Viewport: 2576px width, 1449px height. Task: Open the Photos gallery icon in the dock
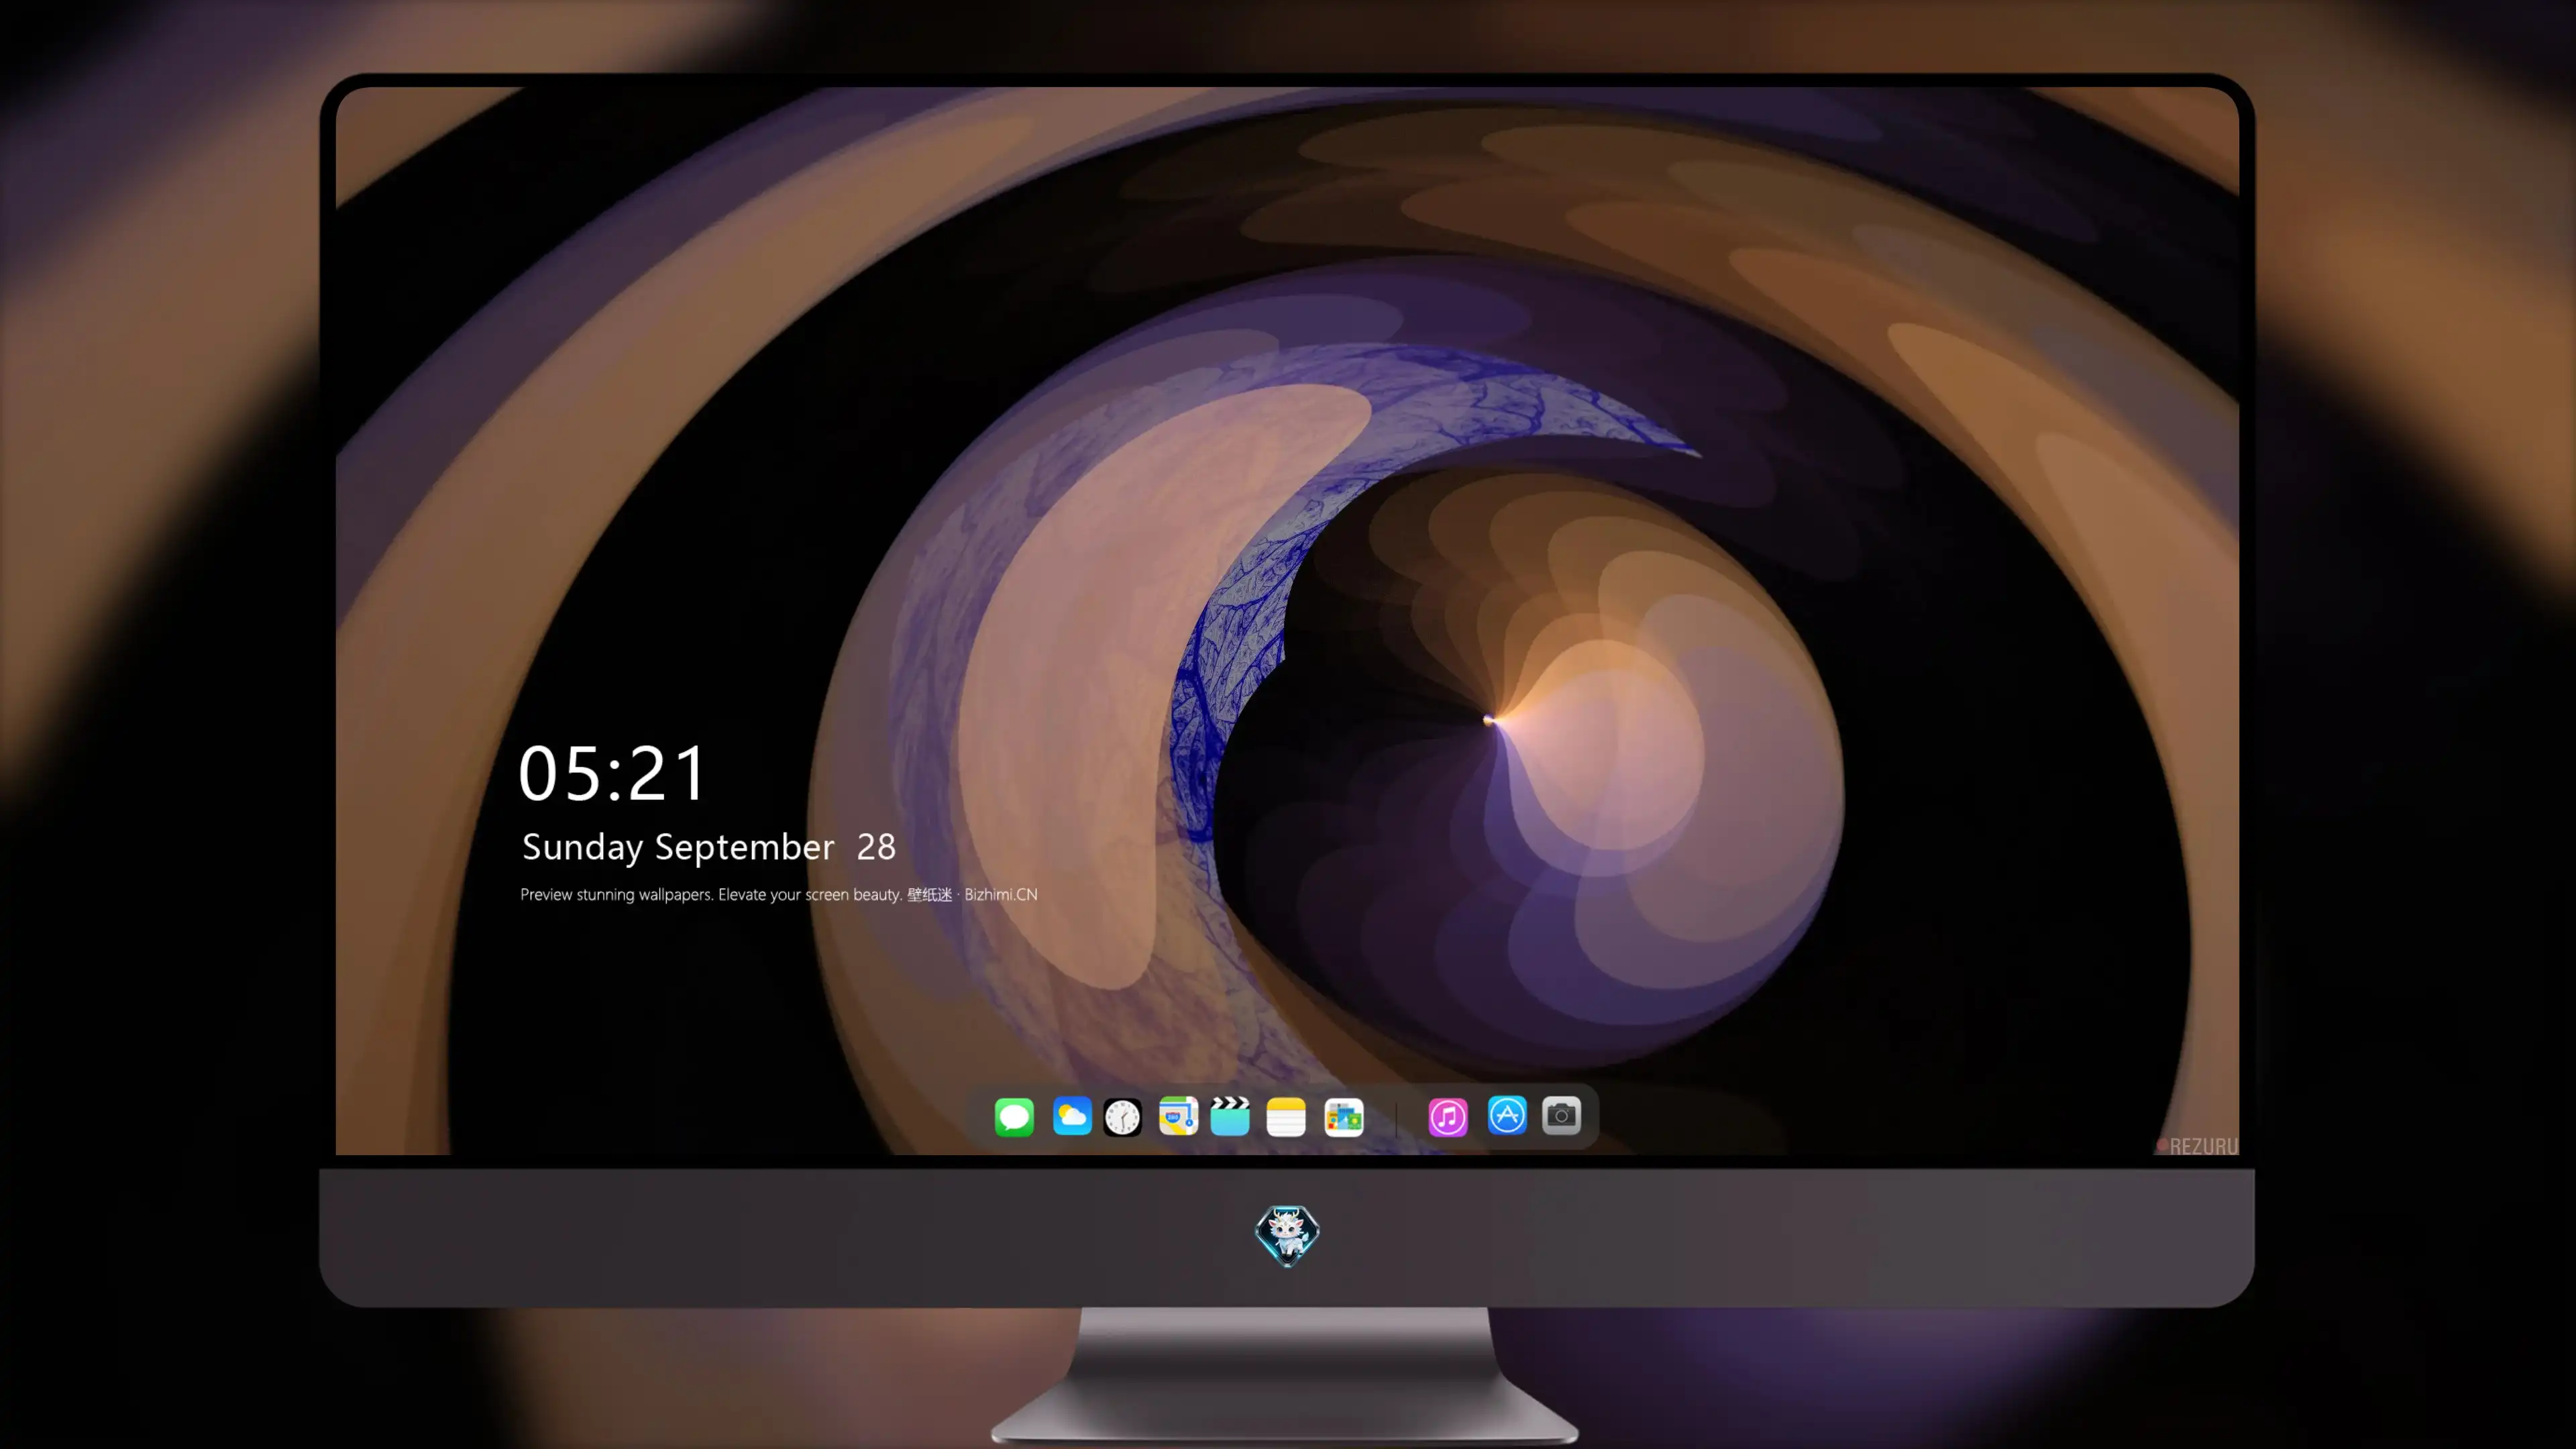(x=1344, y=1116)
